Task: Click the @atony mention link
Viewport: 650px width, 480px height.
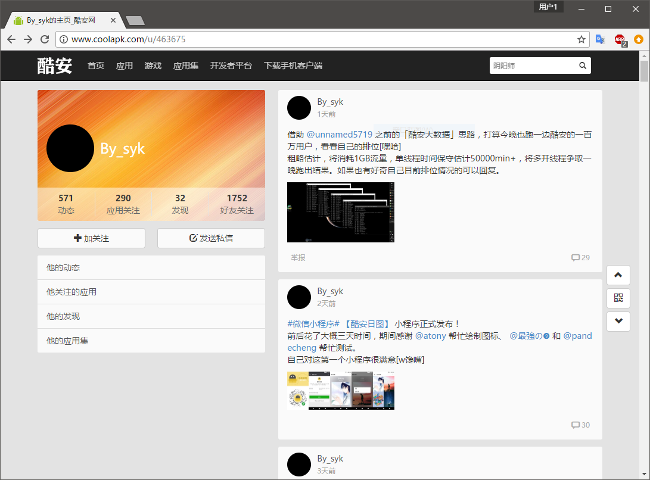Action: [x=430, y=336]
